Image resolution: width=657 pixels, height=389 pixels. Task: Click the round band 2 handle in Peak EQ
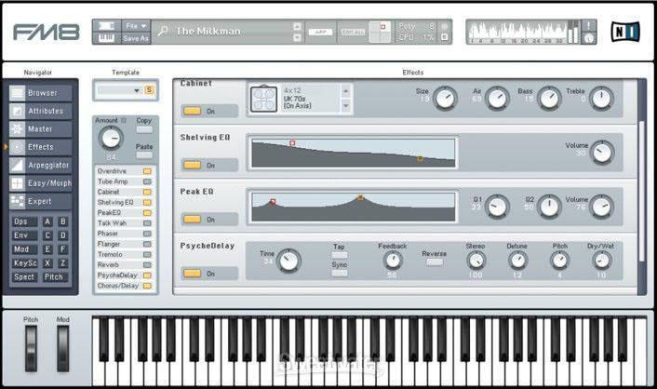(360, 197)
